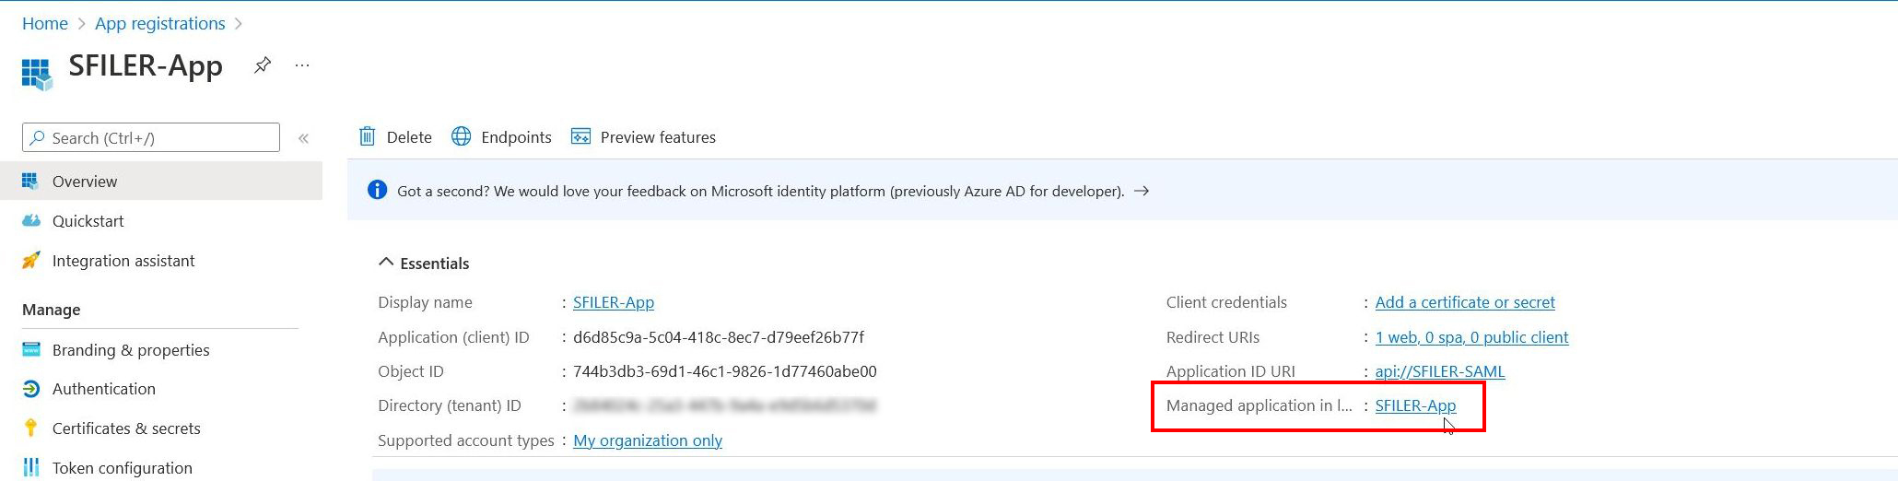Click Add a certificate or secret
The height and width of the screenshot is (481, 1898).
(1465, 302)
